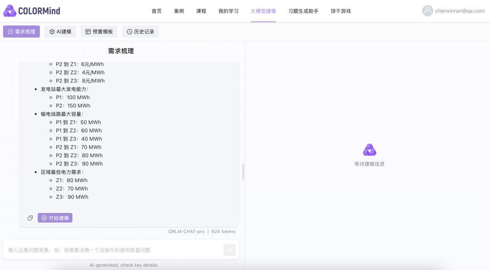The width and height of the screenshot is (490, 270).
Task: Click the 开始建模 button
Action: pos(55,218)
